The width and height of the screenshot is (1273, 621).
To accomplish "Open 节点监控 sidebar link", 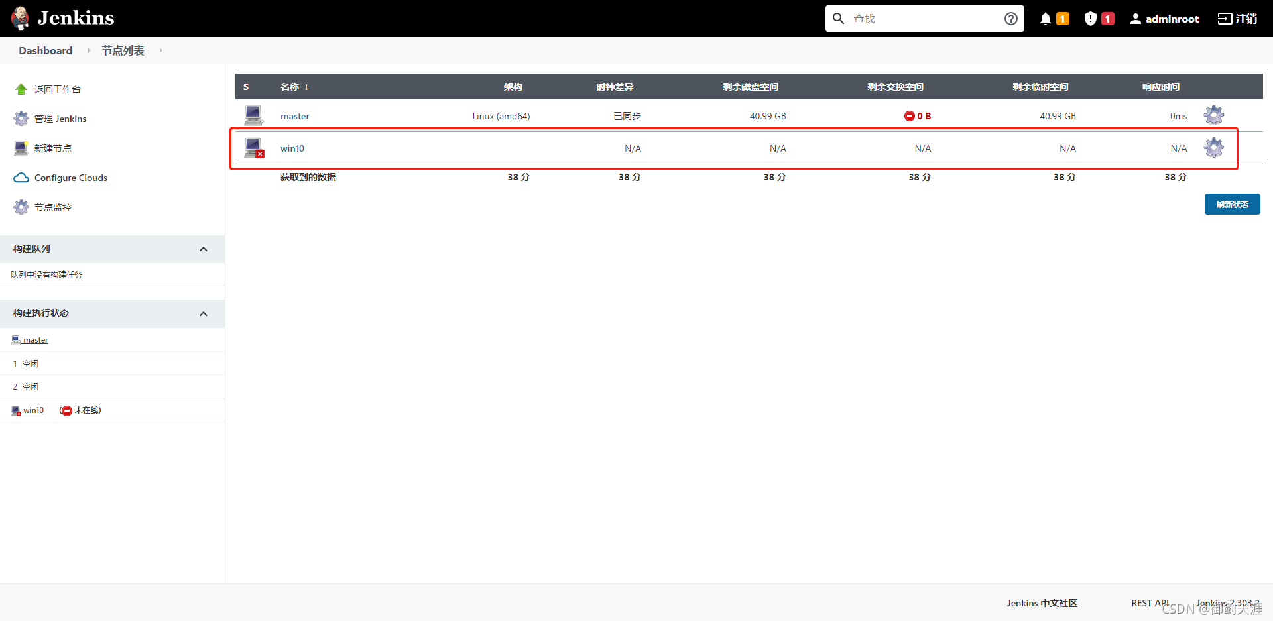I will (53, 207).
